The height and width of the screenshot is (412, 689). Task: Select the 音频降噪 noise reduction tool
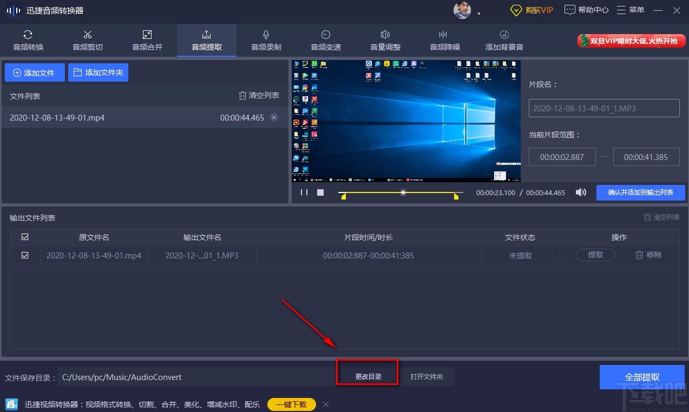(444, 40)
